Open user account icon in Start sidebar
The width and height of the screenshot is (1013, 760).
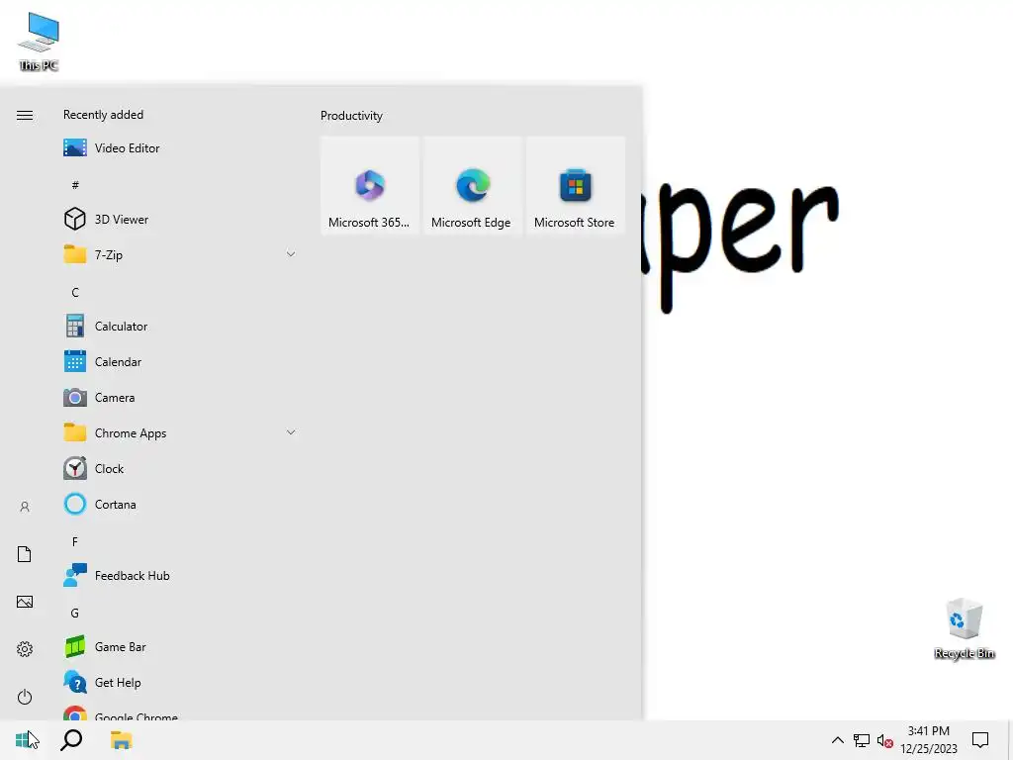coord(25,507)
